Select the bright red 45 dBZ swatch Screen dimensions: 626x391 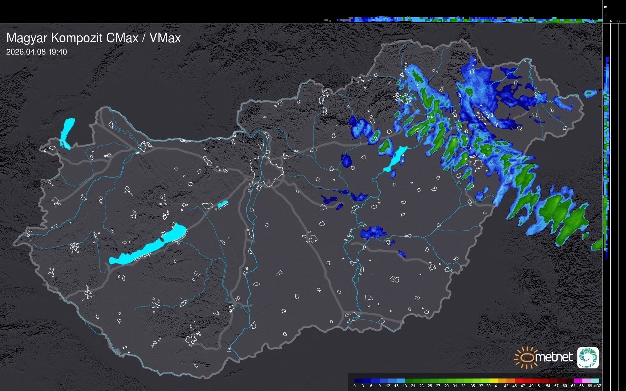(519, 381)
